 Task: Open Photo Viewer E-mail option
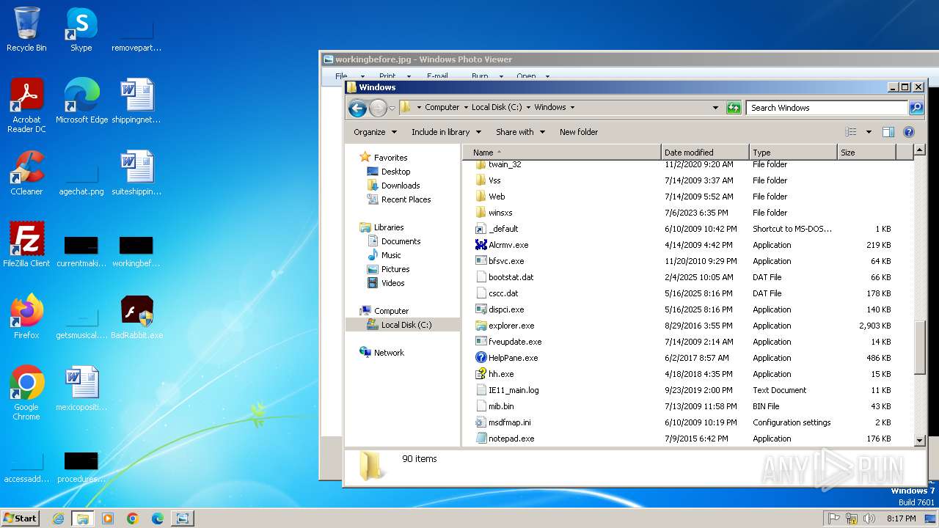coord(437,76)
